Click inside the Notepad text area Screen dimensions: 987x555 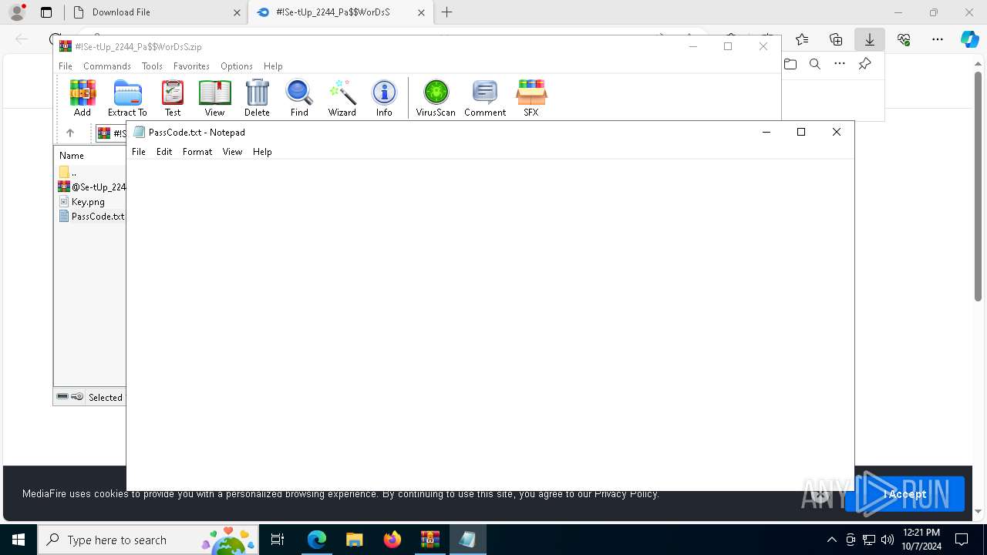tap(490, 324)
